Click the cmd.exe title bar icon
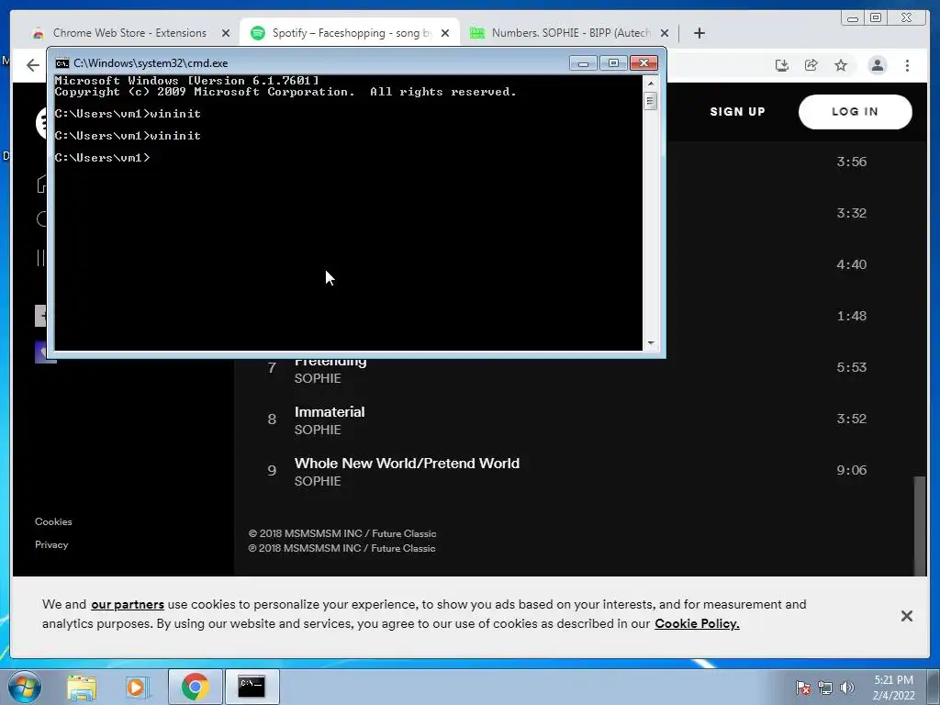Screen dimensions: 940x705 [x=62, y=63]
